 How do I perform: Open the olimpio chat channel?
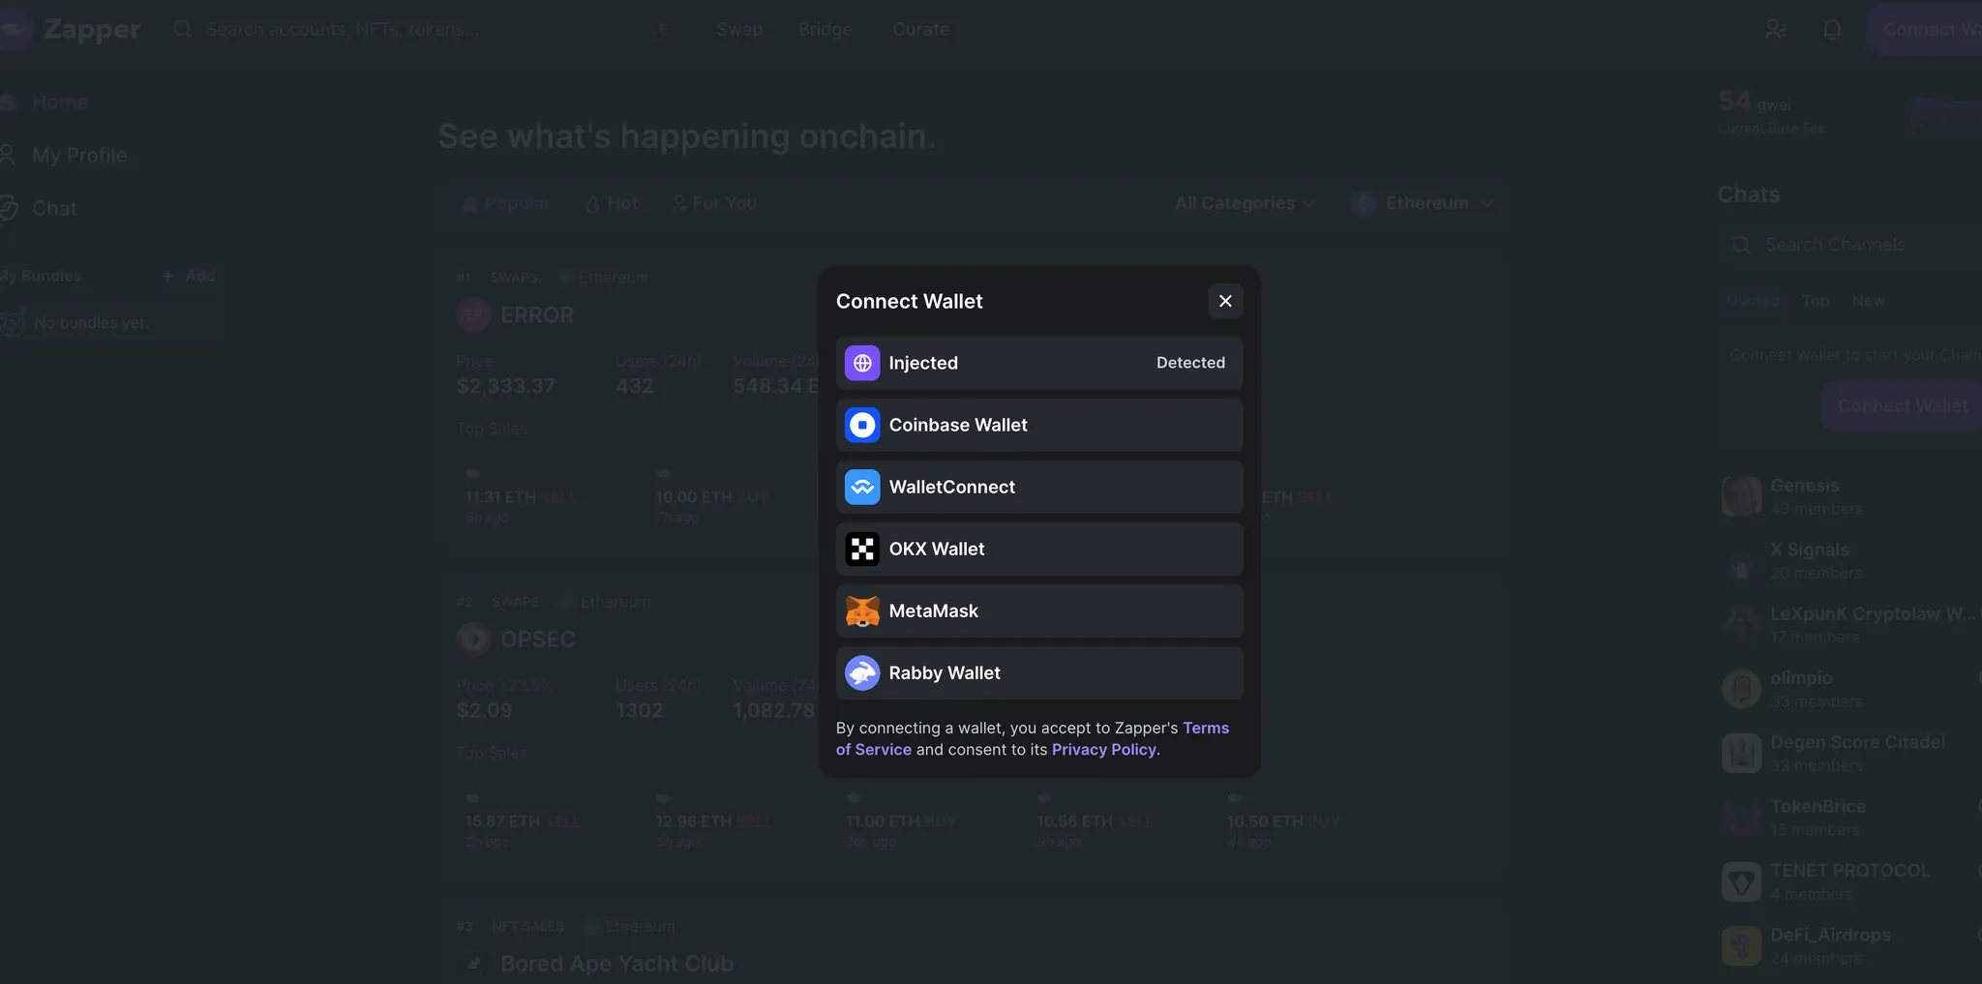coord(1850,689)
